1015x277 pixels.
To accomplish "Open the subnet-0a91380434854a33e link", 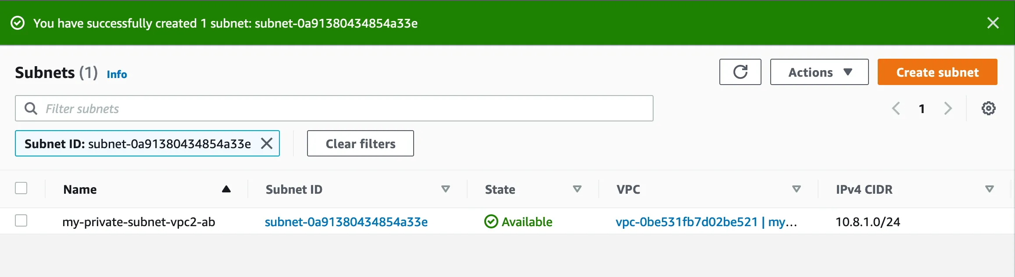I will click(x=346, y=222).
